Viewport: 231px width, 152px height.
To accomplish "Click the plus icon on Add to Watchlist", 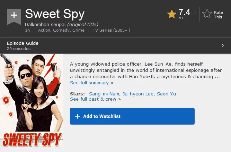I will coord(78,116).
